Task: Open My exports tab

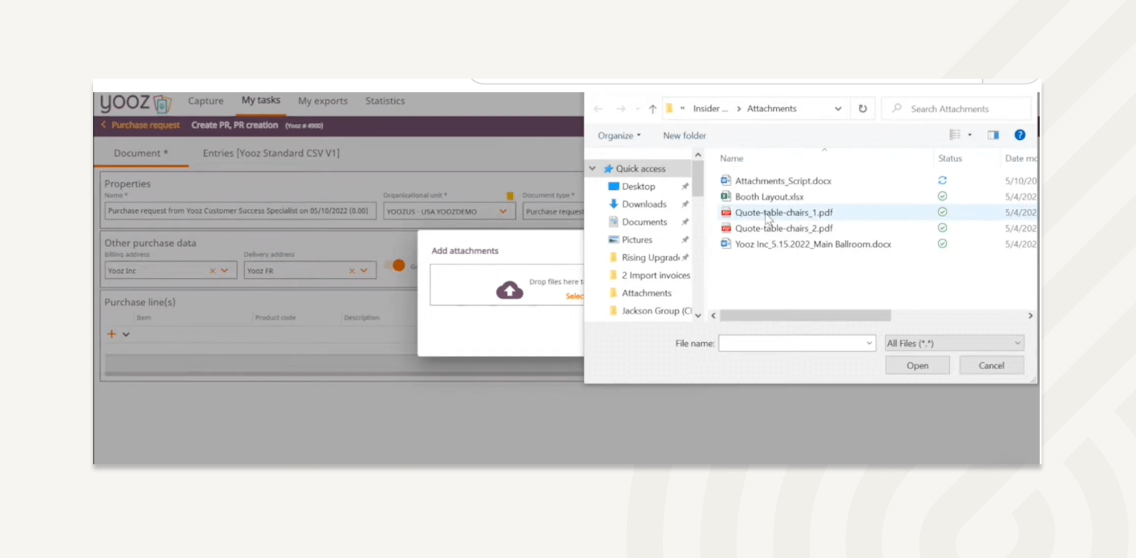Action: pyautogui.click(x=323, y=100)
